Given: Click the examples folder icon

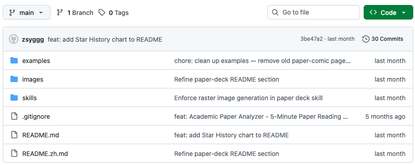Looking at the screenshot, I should 14,61.
